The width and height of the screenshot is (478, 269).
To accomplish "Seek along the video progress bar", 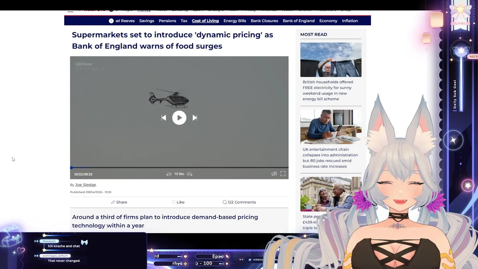I will point(179,168).
